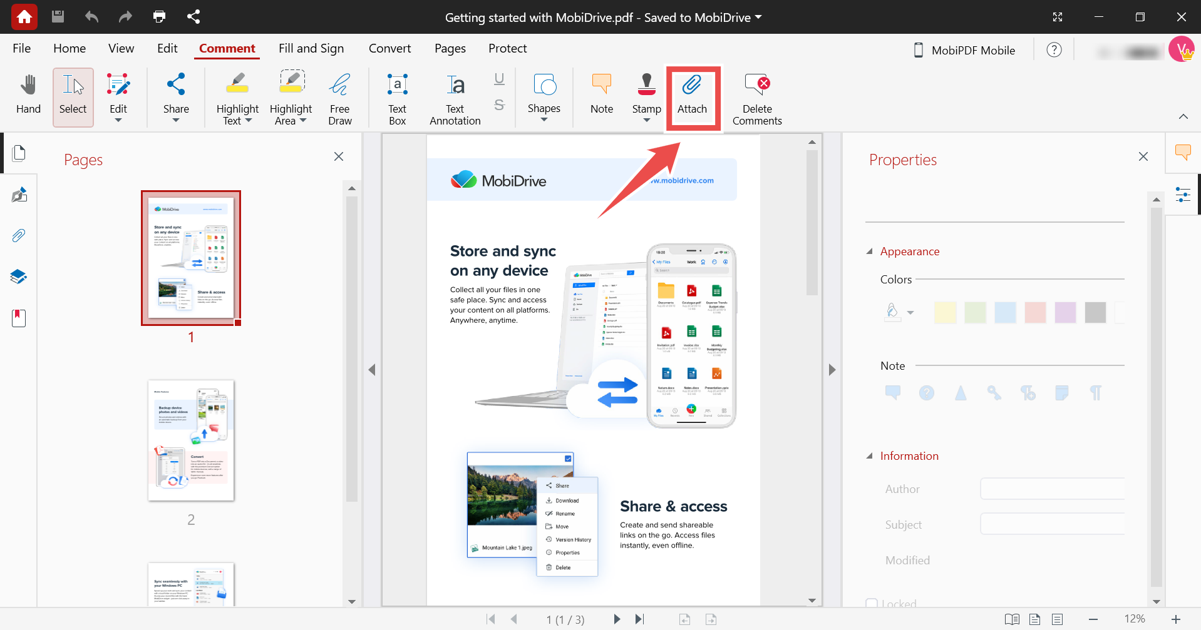The height and width of the screenshot is (630, 1201).
Task: Choose the question-mark note style under Note
Action: [x=926, y=393]
